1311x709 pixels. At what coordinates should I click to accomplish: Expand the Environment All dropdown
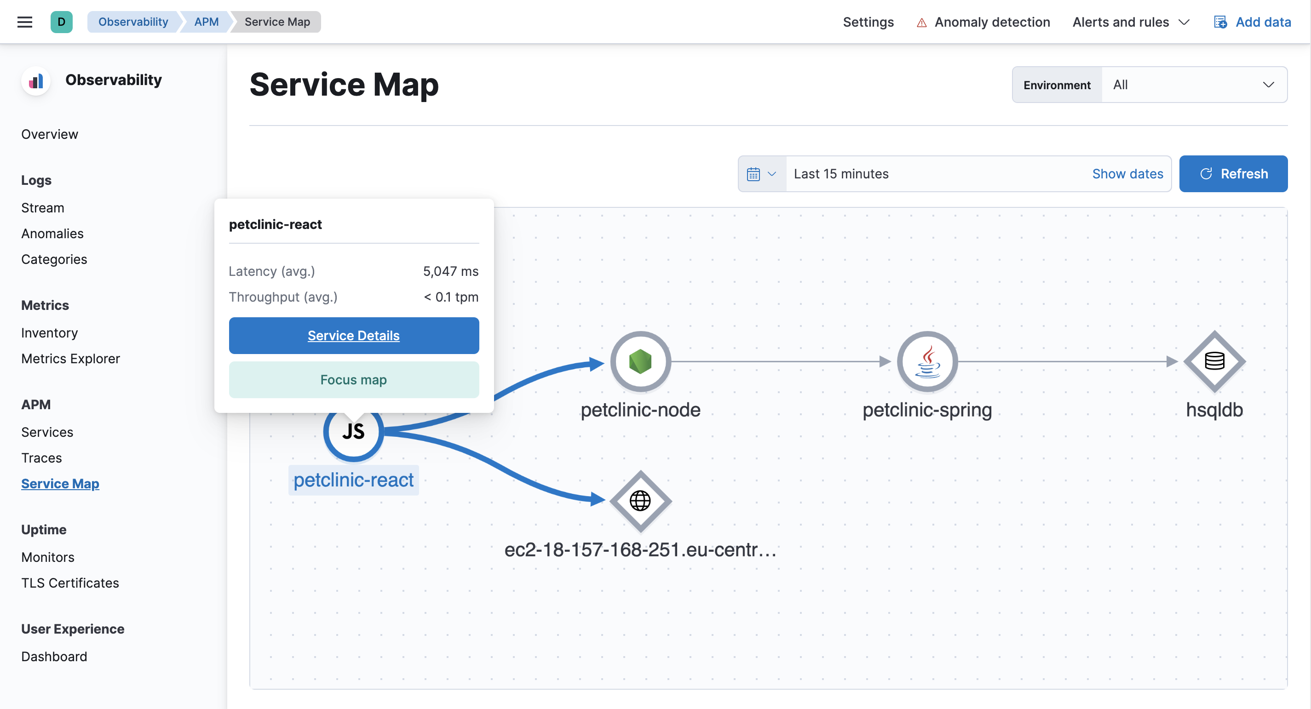(x=1193, y=85)
